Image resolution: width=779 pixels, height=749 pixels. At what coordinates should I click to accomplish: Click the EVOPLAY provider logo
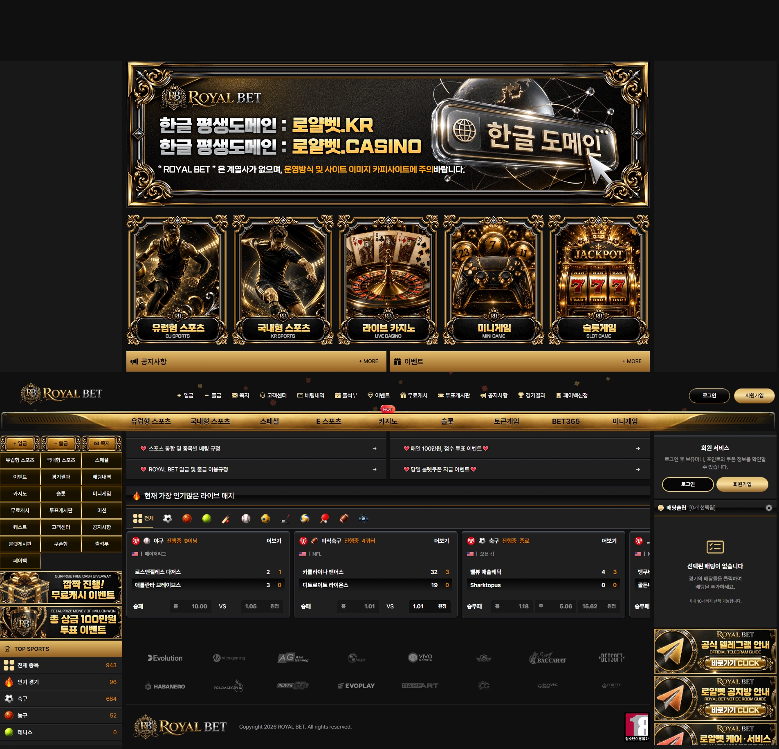[x=356, y=686]
